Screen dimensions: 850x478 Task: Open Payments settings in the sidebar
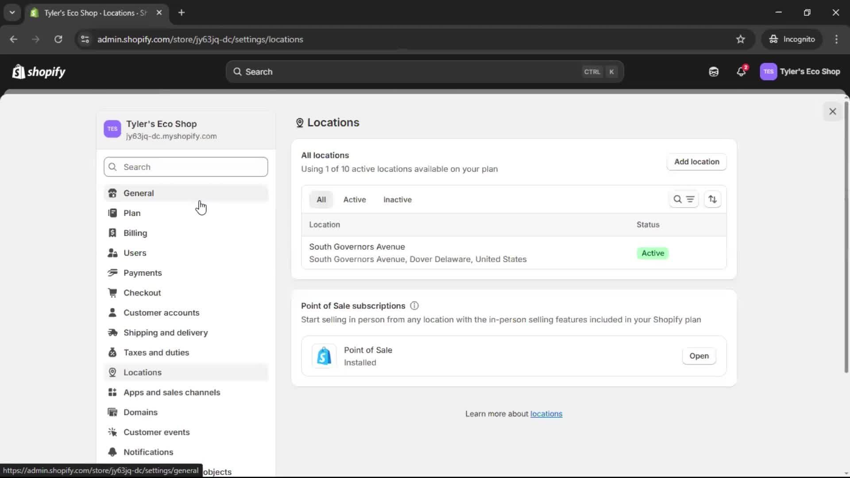pyautogui.click(x=143, y=273)
